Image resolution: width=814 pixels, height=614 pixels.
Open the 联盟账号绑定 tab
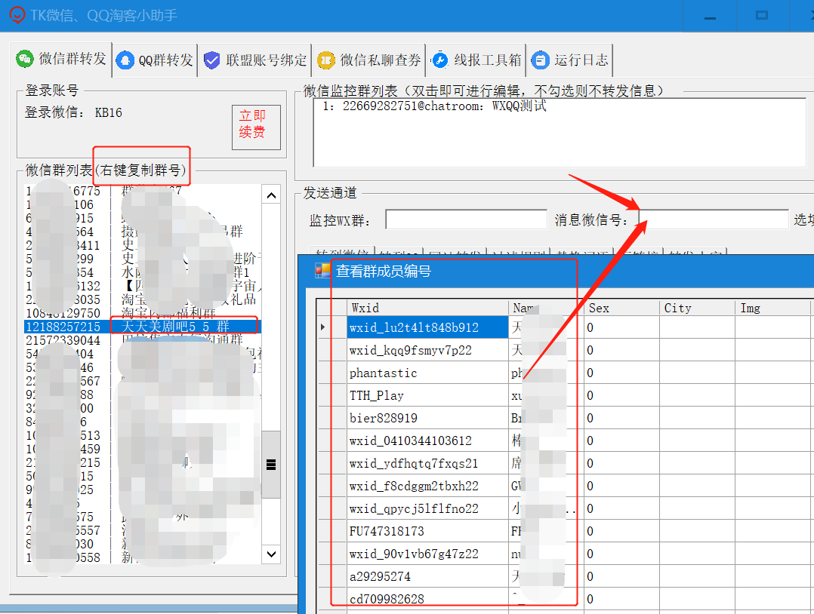point(255,60)
